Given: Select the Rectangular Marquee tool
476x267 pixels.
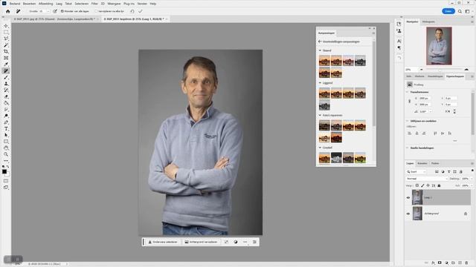Looking at the screenshot, I should coord(6,33).
